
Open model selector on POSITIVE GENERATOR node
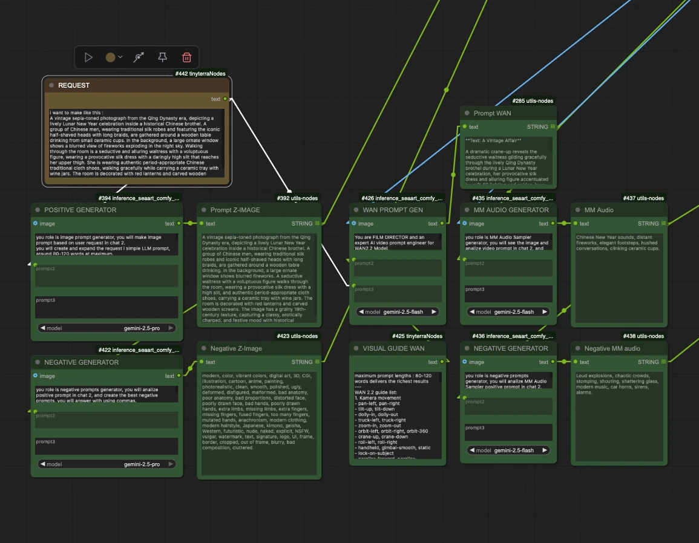tap(107, 328)
